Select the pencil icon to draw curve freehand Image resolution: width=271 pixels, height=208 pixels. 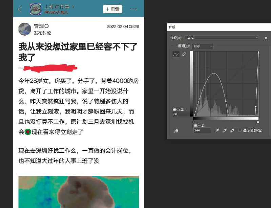pos(184,55)
